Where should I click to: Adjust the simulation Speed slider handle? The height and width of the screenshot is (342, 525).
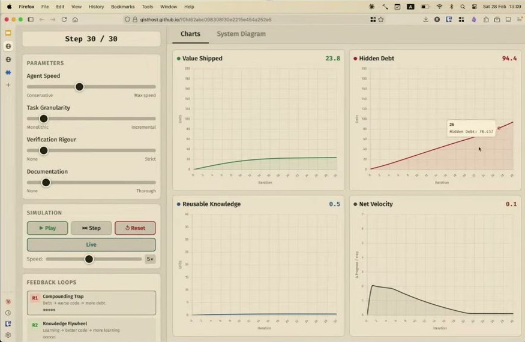(x=89, y=259)
